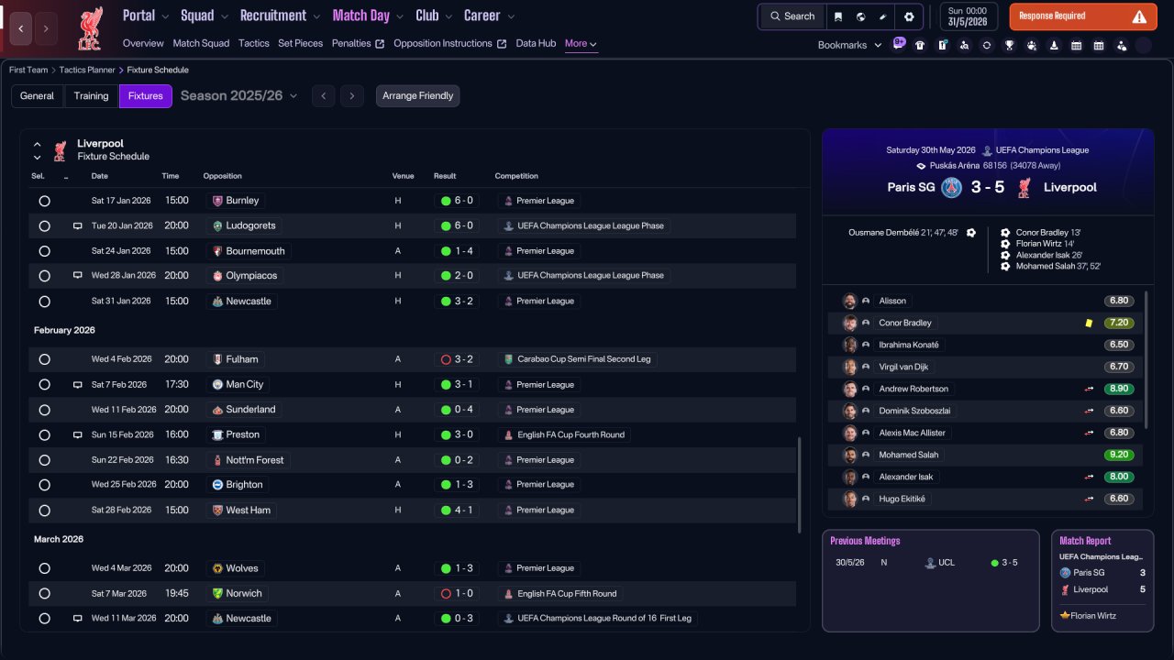This screenshot has height=660, width=1174.
Task: Open the globe world icon in top bar
Action: click(861, 16)
